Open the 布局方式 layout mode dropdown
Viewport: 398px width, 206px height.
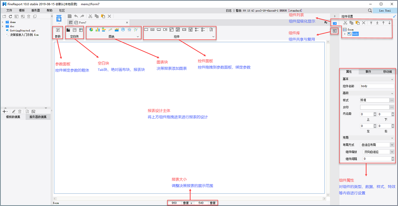click(392, 145)
